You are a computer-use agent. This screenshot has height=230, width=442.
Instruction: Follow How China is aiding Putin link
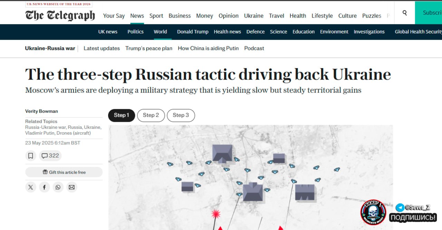click(208, 48)
